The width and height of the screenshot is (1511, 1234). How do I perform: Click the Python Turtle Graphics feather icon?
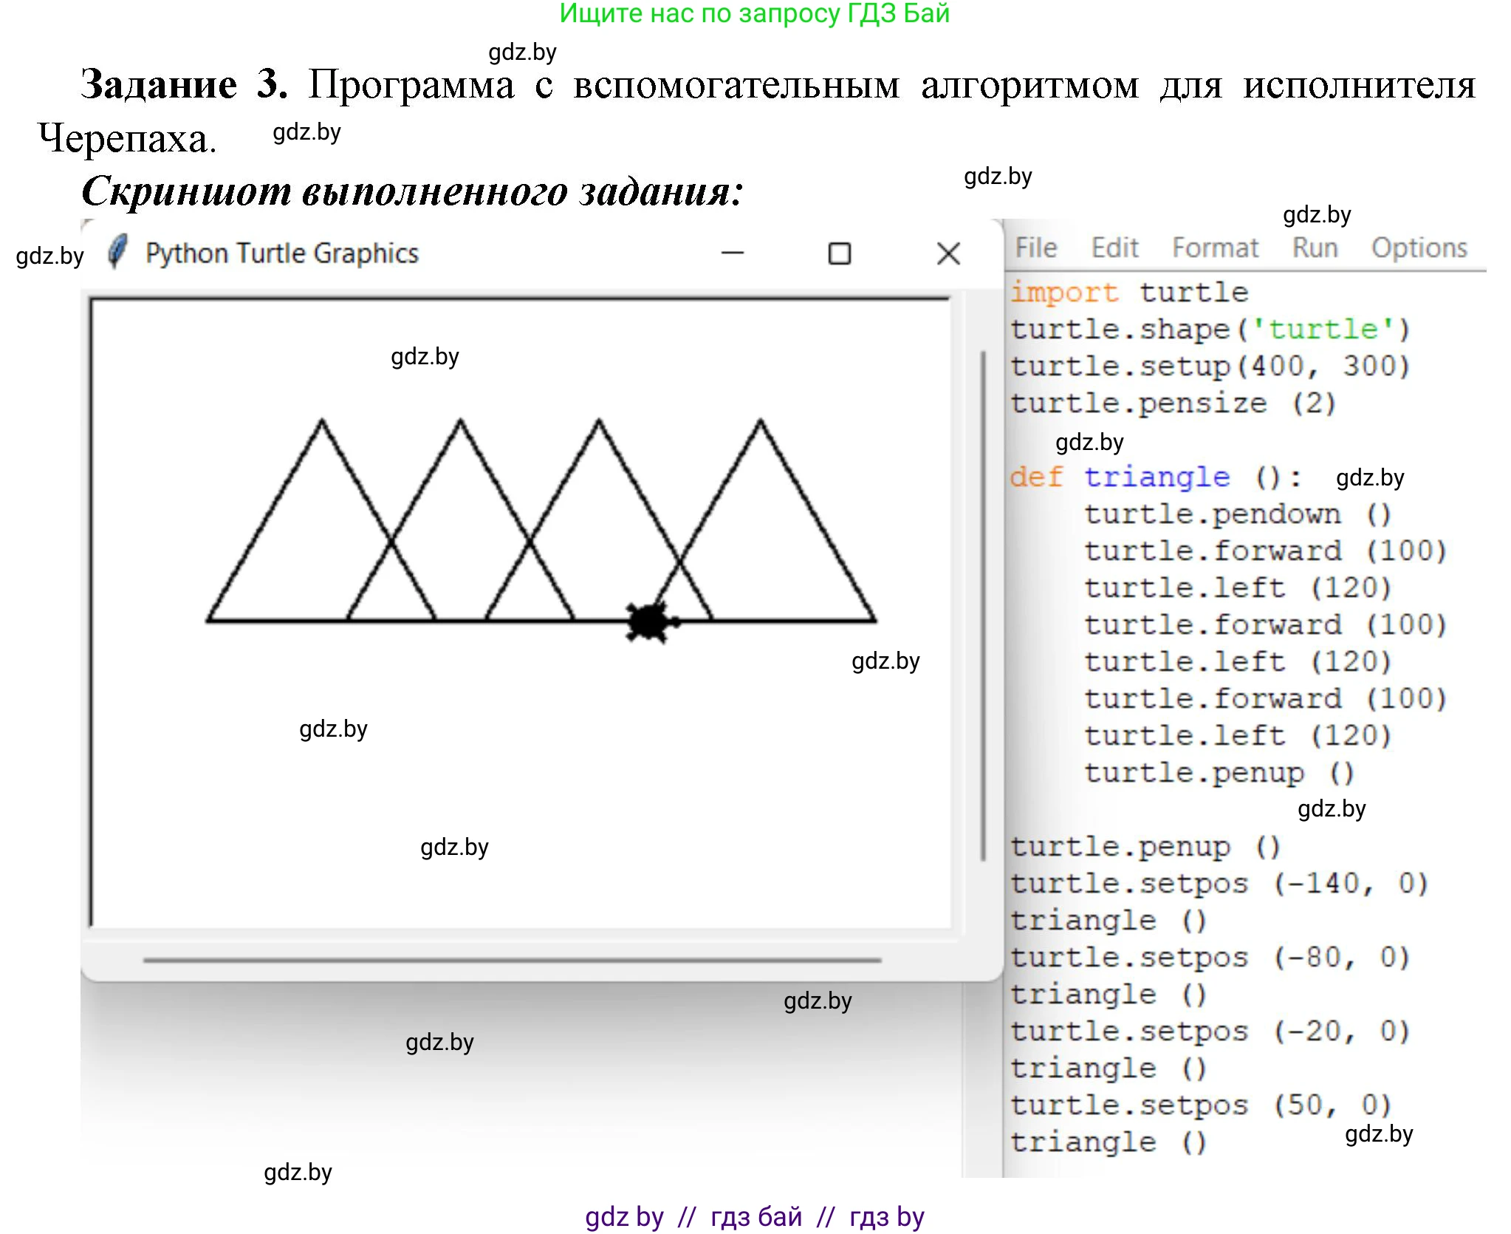click(x=117, y=252)
